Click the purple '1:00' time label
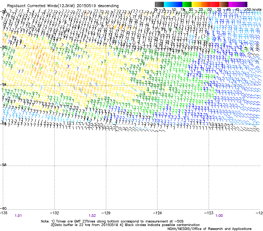The image size is (263, 231). (x=219, y=216)
